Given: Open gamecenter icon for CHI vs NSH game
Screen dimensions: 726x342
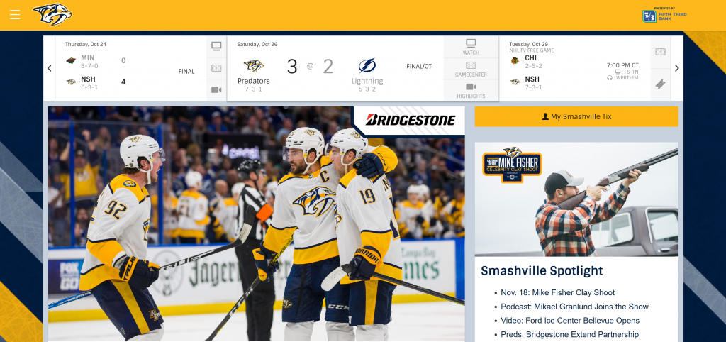Looking at the screenshot, I should [x=660, y=52].
